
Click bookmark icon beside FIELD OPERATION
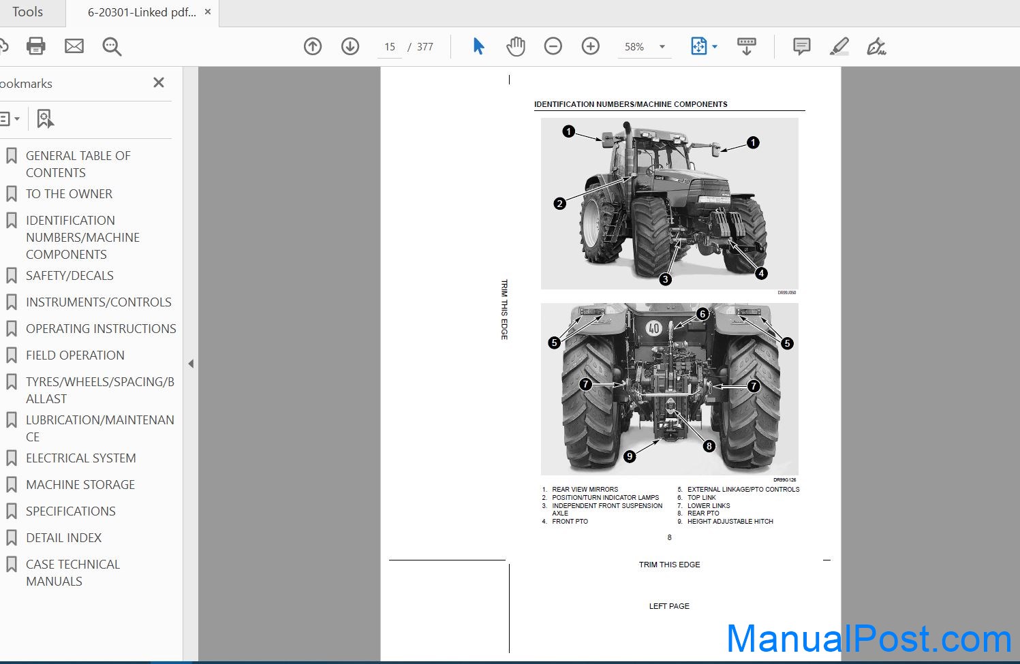12,355
